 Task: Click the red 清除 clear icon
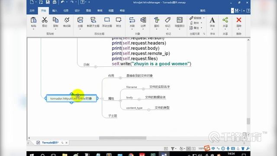(238, 20)
